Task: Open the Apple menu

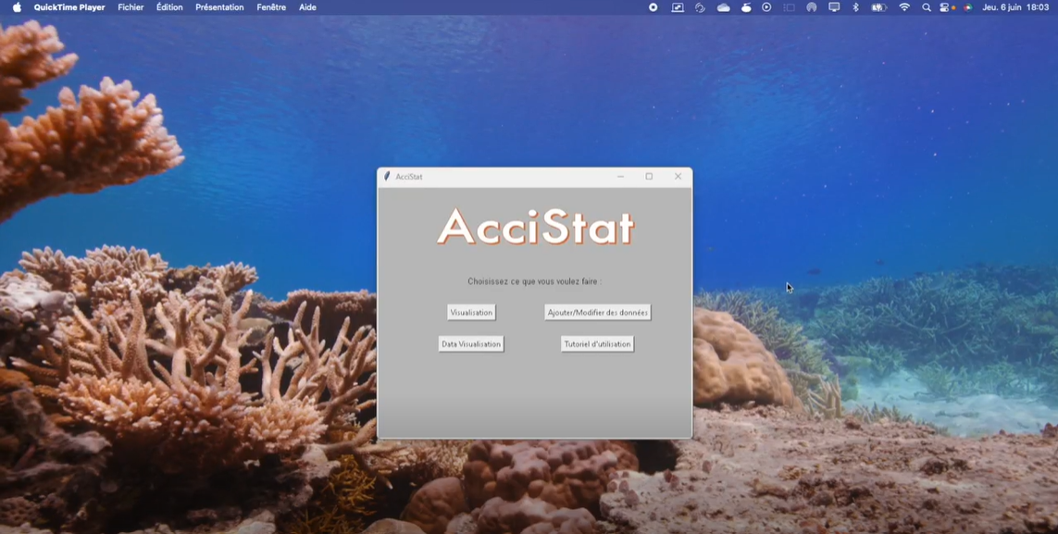Action: [17, 7]
